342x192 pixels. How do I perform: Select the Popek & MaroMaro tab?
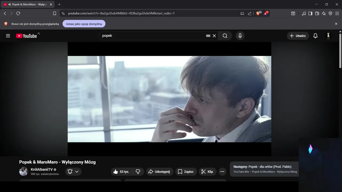click(28, 5)
